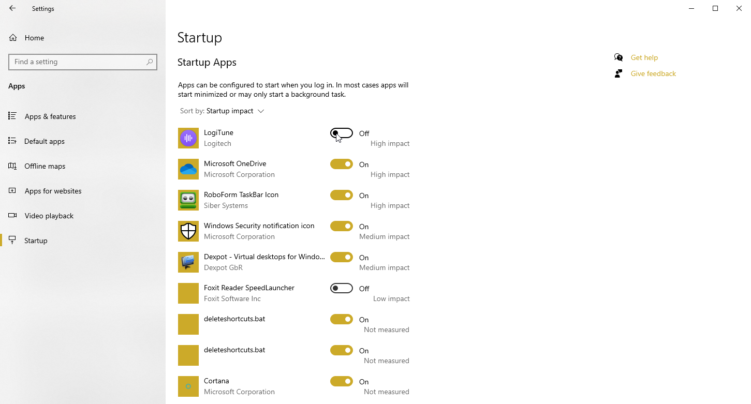Viewport: 751px width, 404px height.
Task: Turn on Foxit Reader SpeedLauncher toggle
Action: coord(342,289)
